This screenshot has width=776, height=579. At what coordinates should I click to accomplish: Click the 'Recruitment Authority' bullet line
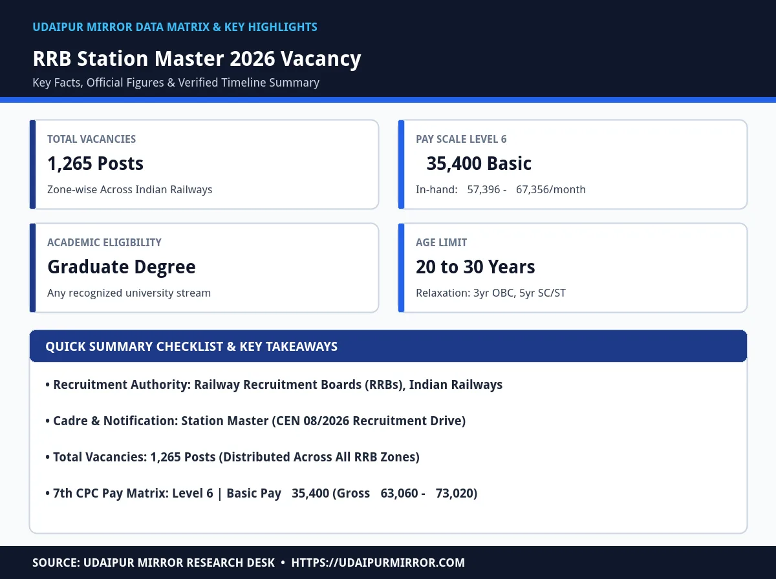coord(274,384)
